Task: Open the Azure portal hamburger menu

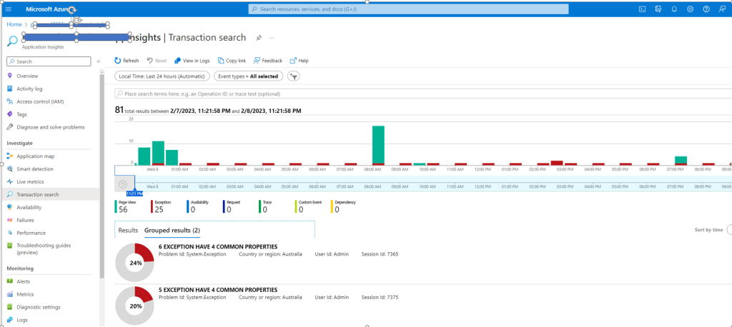Action: [9, 9]
